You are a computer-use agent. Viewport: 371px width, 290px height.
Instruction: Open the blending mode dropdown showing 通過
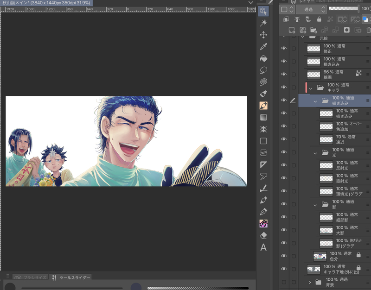[311, 9]
